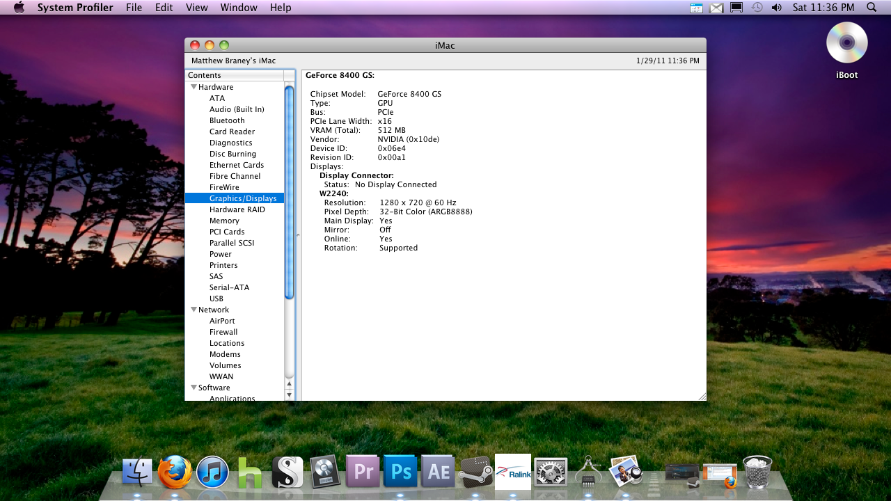The image size is (891, 501).
Task: Open the Help menu
Action: [281, 7]
